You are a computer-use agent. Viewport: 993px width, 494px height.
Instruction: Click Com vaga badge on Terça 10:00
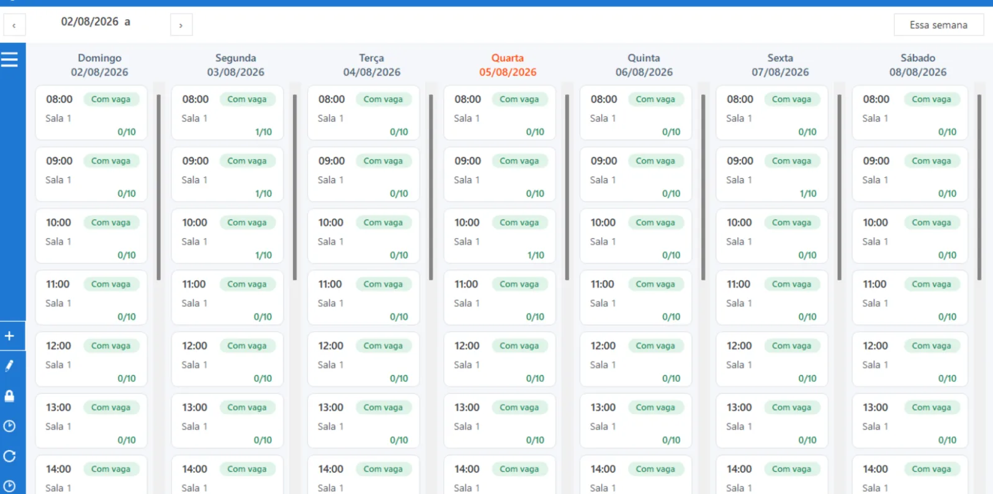[384, 223]
